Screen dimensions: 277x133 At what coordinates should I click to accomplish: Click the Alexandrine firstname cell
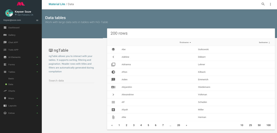[x=127, y=95]
